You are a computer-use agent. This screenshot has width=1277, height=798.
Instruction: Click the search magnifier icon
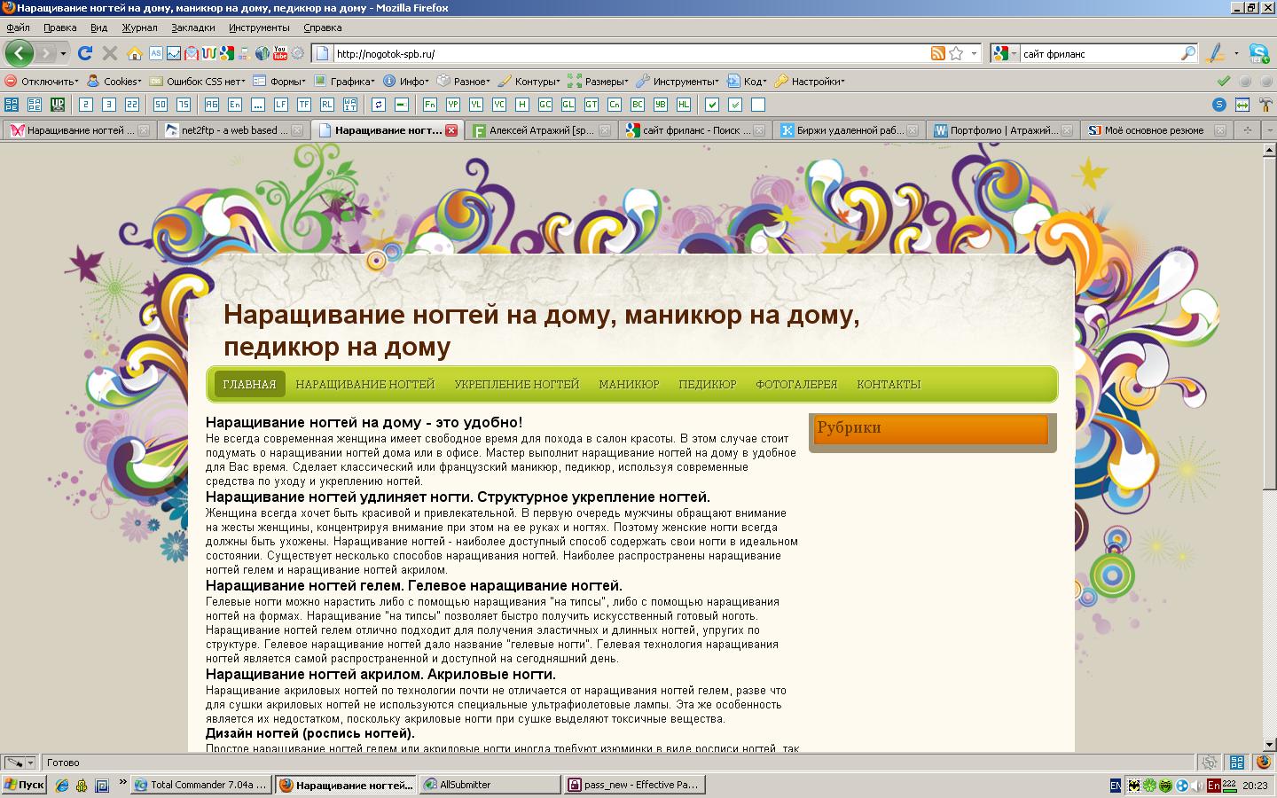(x=1187, y=53)
